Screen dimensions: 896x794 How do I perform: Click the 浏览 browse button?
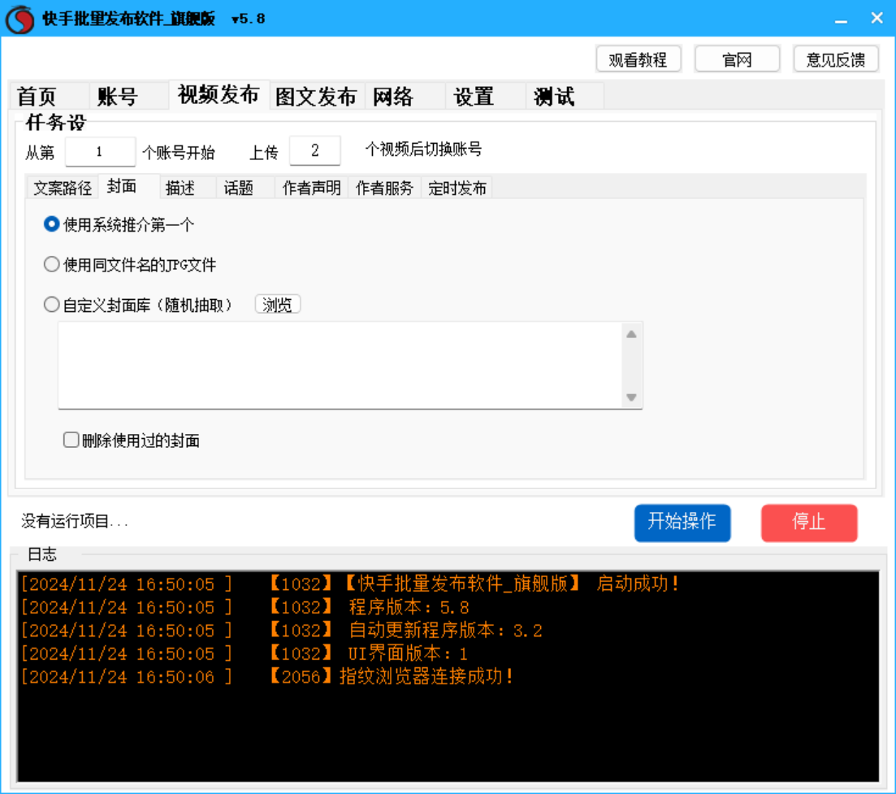coord(278,305)
